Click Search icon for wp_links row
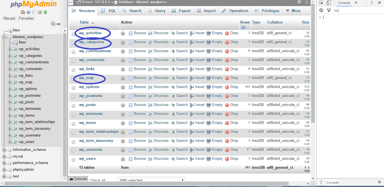The width and height of the screenshot is (384, 187). tap(173, 69)
